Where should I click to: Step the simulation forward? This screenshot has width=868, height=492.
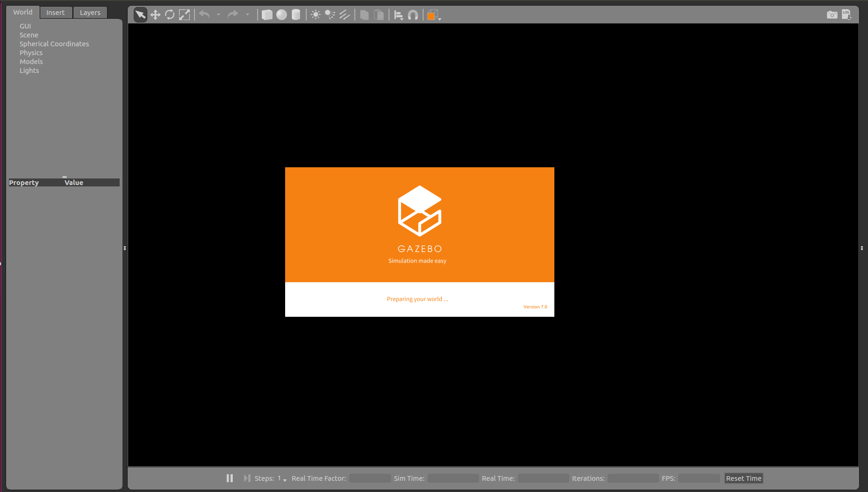[247, 478]
